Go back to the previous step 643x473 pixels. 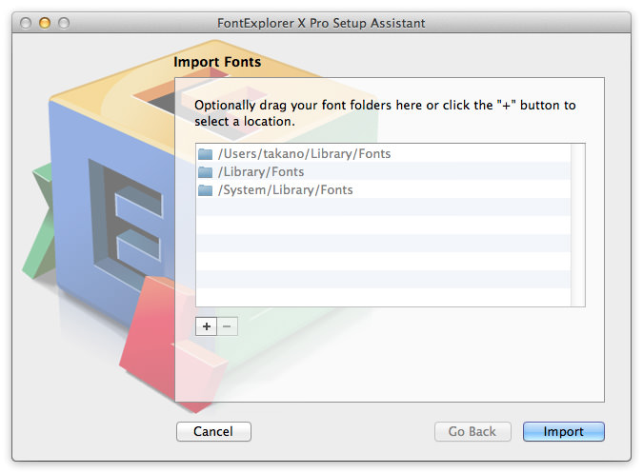tap(472, 431)
